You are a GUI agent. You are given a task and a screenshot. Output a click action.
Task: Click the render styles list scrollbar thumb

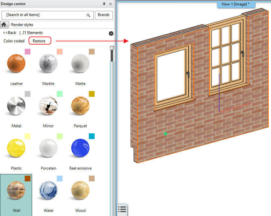point(112,54)
